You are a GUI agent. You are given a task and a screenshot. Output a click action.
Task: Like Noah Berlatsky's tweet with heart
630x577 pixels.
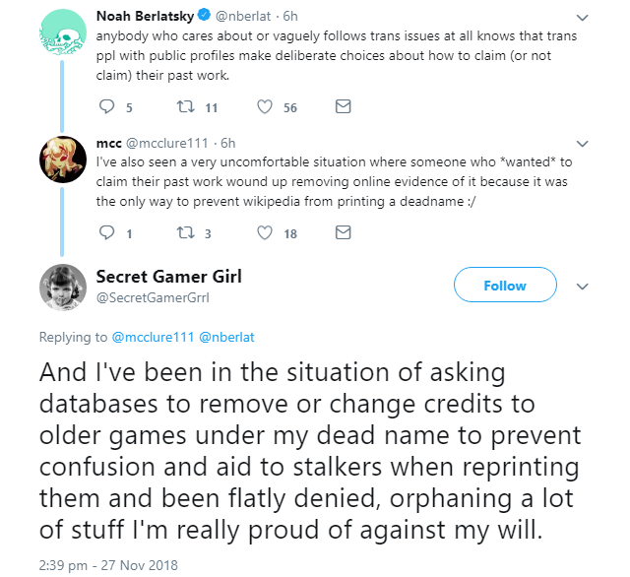pyautogui.click(x=265, y=107)
